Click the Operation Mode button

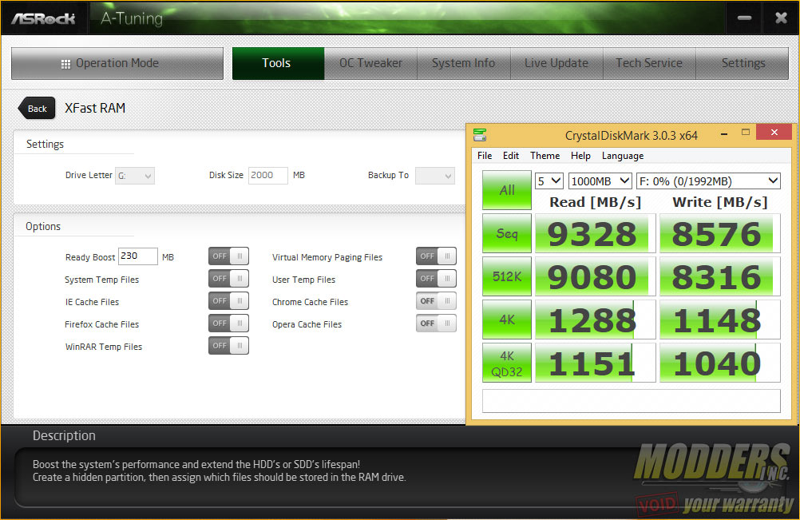[117, 63]
